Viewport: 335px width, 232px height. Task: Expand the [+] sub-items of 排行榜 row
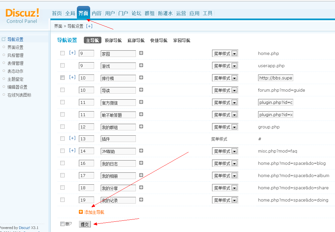[72, 77]
